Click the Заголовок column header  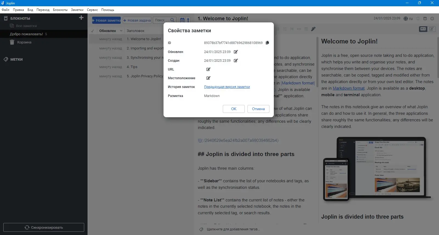(x=136, y=31)
